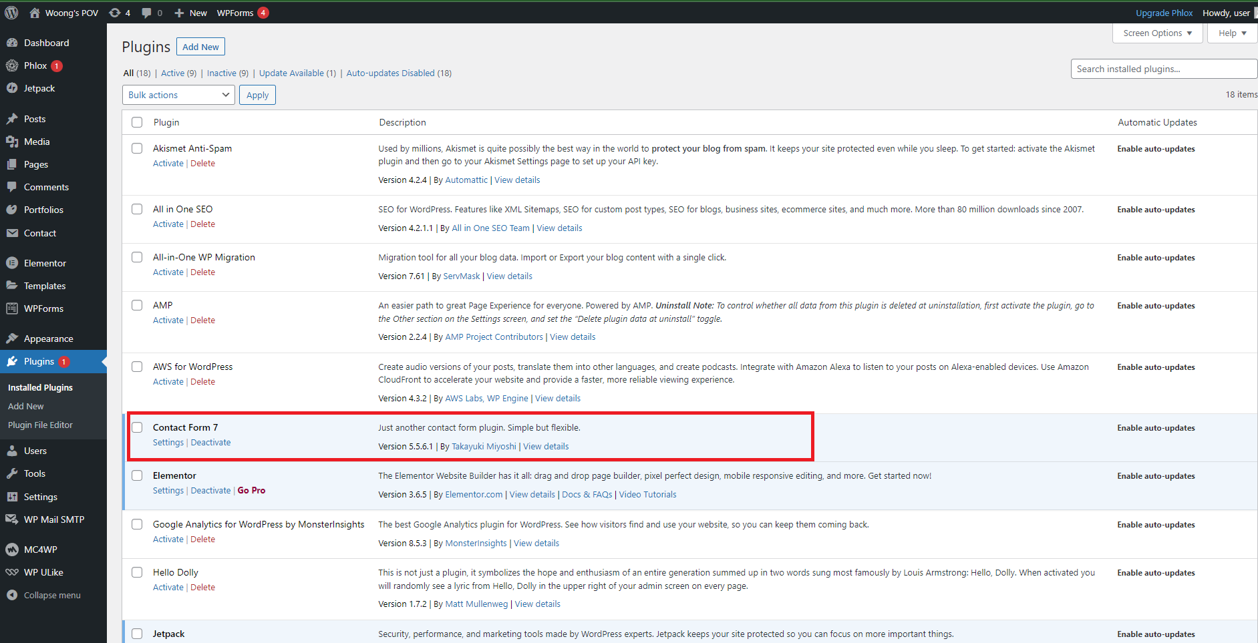The image size is (1258, 643).
Task: Click the Add New plugin button
Action: coord(200,47)
